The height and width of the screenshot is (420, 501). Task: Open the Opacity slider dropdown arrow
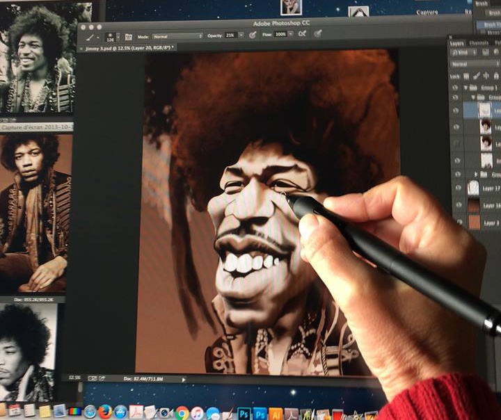click(241, 35)
